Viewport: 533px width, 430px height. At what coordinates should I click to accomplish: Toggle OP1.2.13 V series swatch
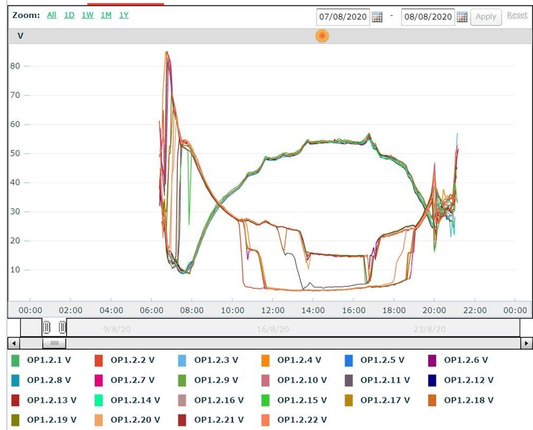[x=15, y=401]
